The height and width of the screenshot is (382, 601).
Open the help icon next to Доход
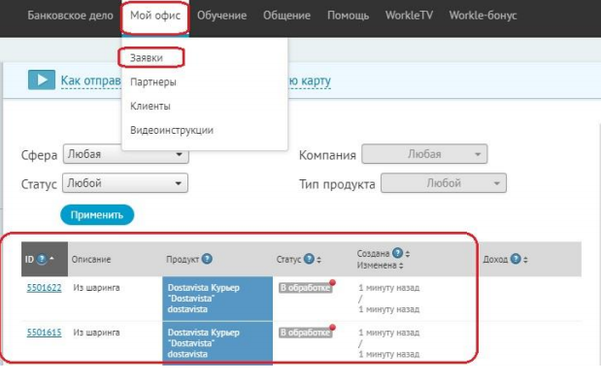(x=516, y=259)
